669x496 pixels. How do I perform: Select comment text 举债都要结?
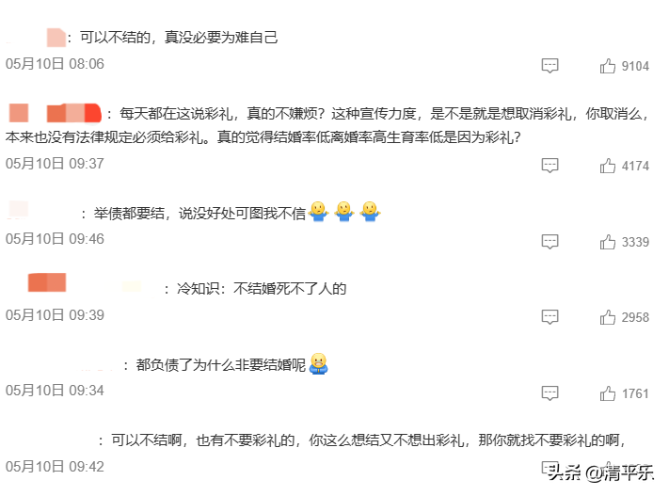pos(129,213)
